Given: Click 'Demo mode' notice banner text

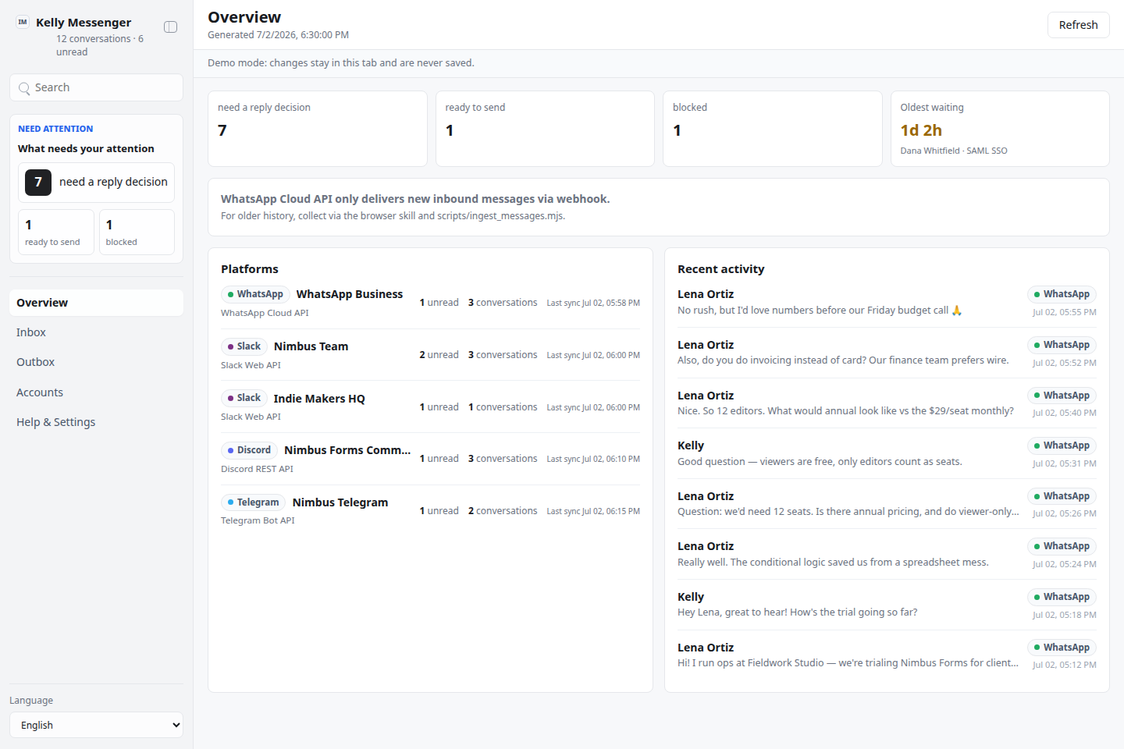Looking at the screenshot, I should click(341, 63).
